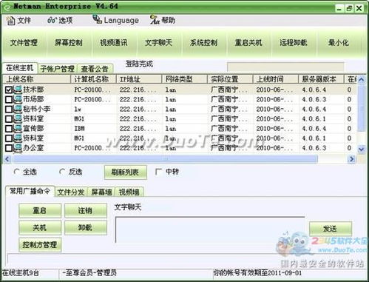Click the 文件管理 toolbar button

point(24,43)
